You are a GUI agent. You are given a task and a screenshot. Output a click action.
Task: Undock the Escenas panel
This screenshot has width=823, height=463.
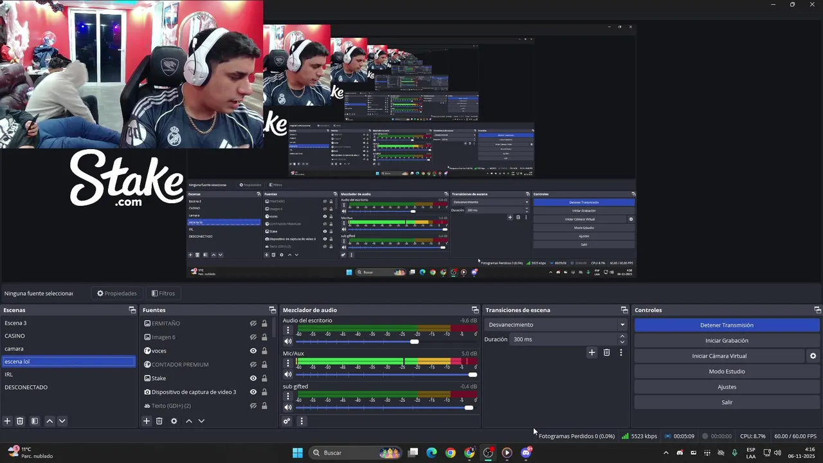point(132,310)
